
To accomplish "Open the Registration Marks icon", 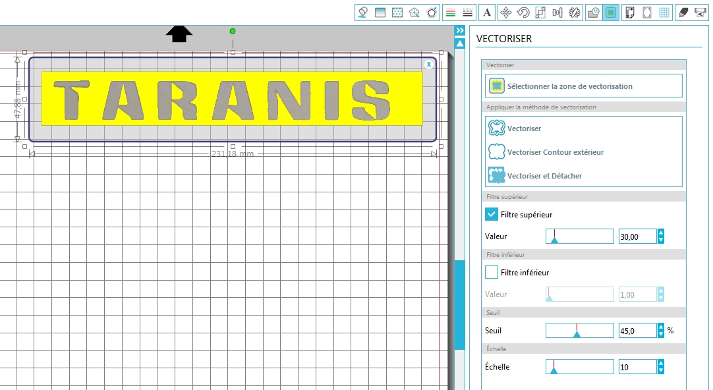I will click(x=647, y=13).
